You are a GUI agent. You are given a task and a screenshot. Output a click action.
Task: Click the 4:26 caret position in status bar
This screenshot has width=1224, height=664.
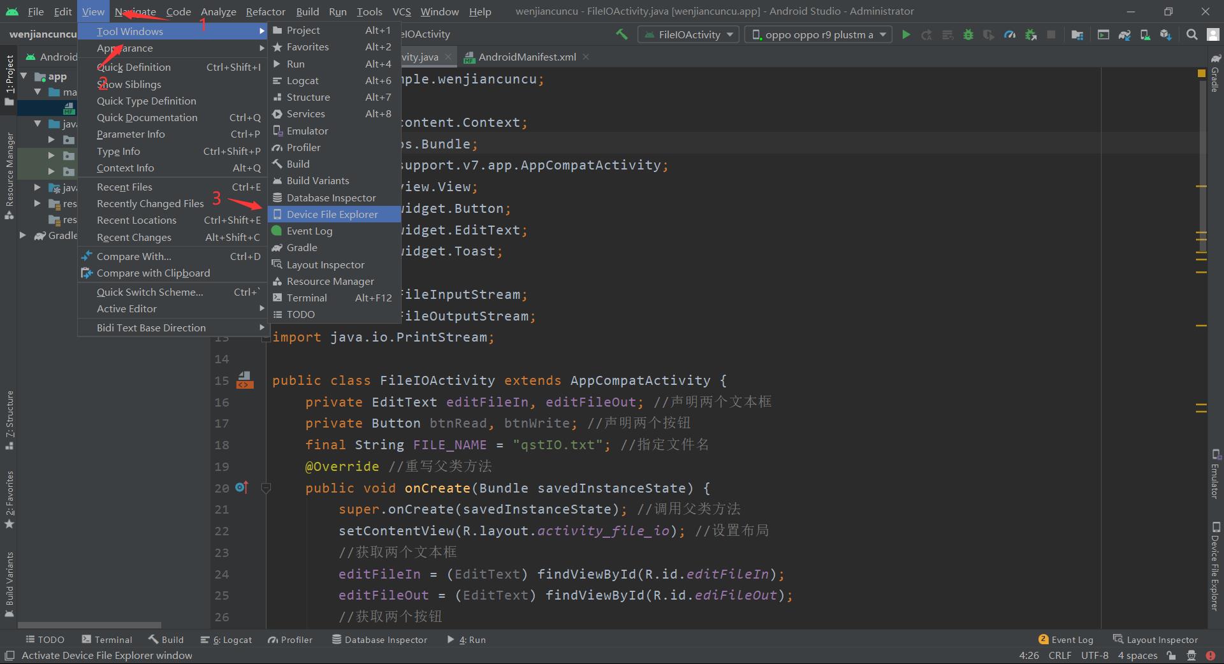pos(1029,656)
